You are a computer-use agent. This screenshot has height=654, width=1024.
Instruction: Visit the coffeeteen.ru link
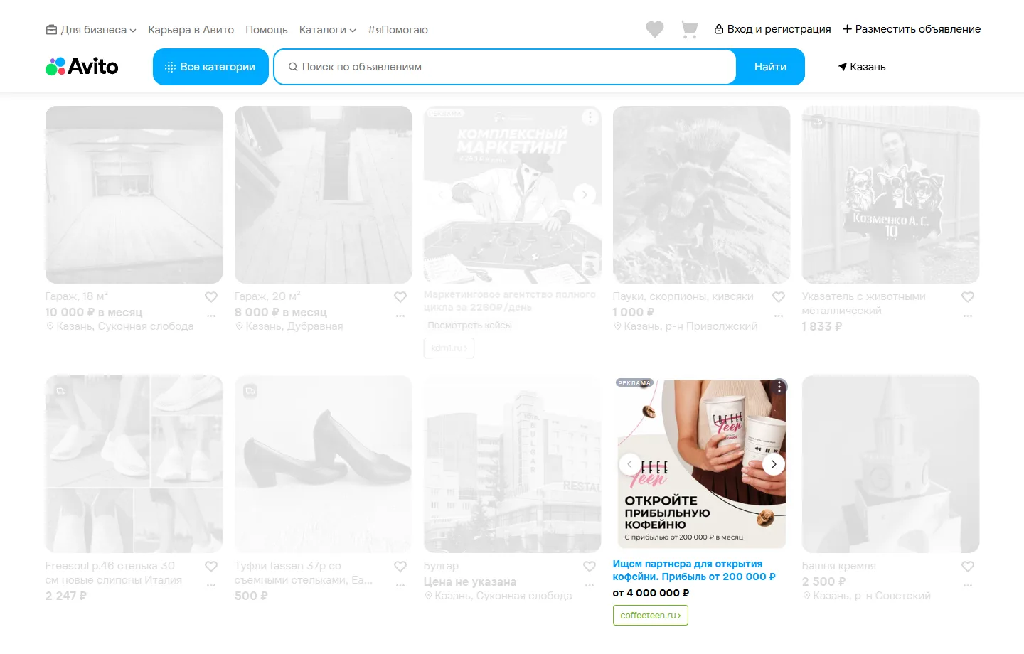pyautogui.click(x=651, y=616)
